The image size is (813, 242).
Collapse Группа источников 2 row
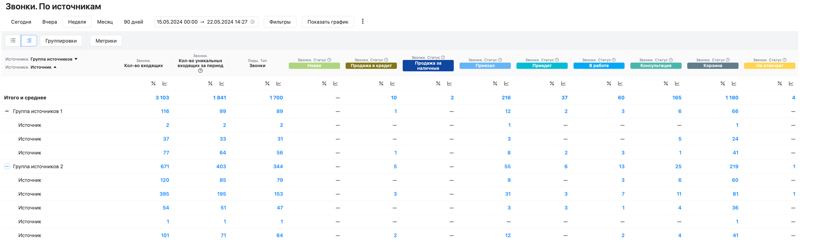pos(7,167)
